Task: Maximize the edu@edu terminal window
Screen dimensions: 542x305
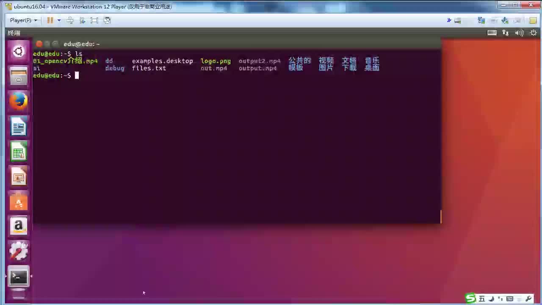Action: pos(55,44)
